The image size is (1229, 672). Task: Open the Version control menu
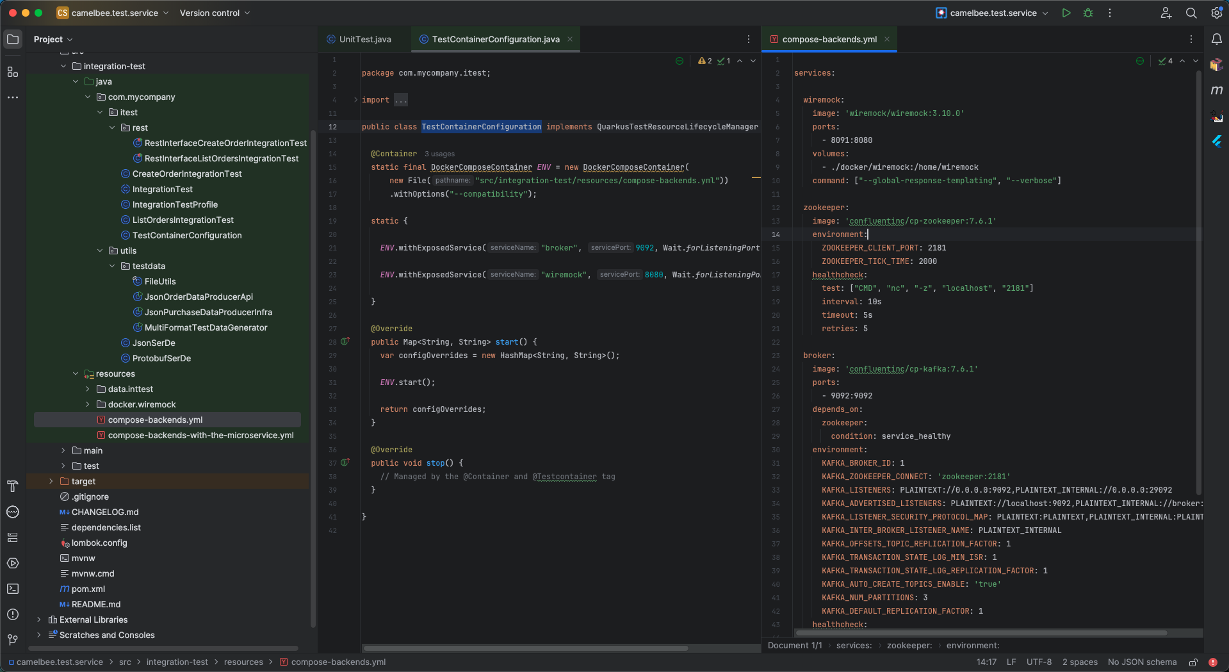pyautogui.click(x=211, y=13)
